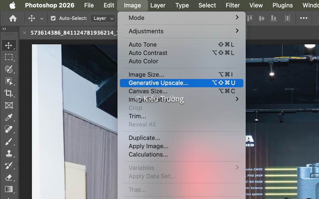Select the Gradient tool
The width and height of the screenshot is (319, 199).
pyautogui.click(x=8, y=189)
